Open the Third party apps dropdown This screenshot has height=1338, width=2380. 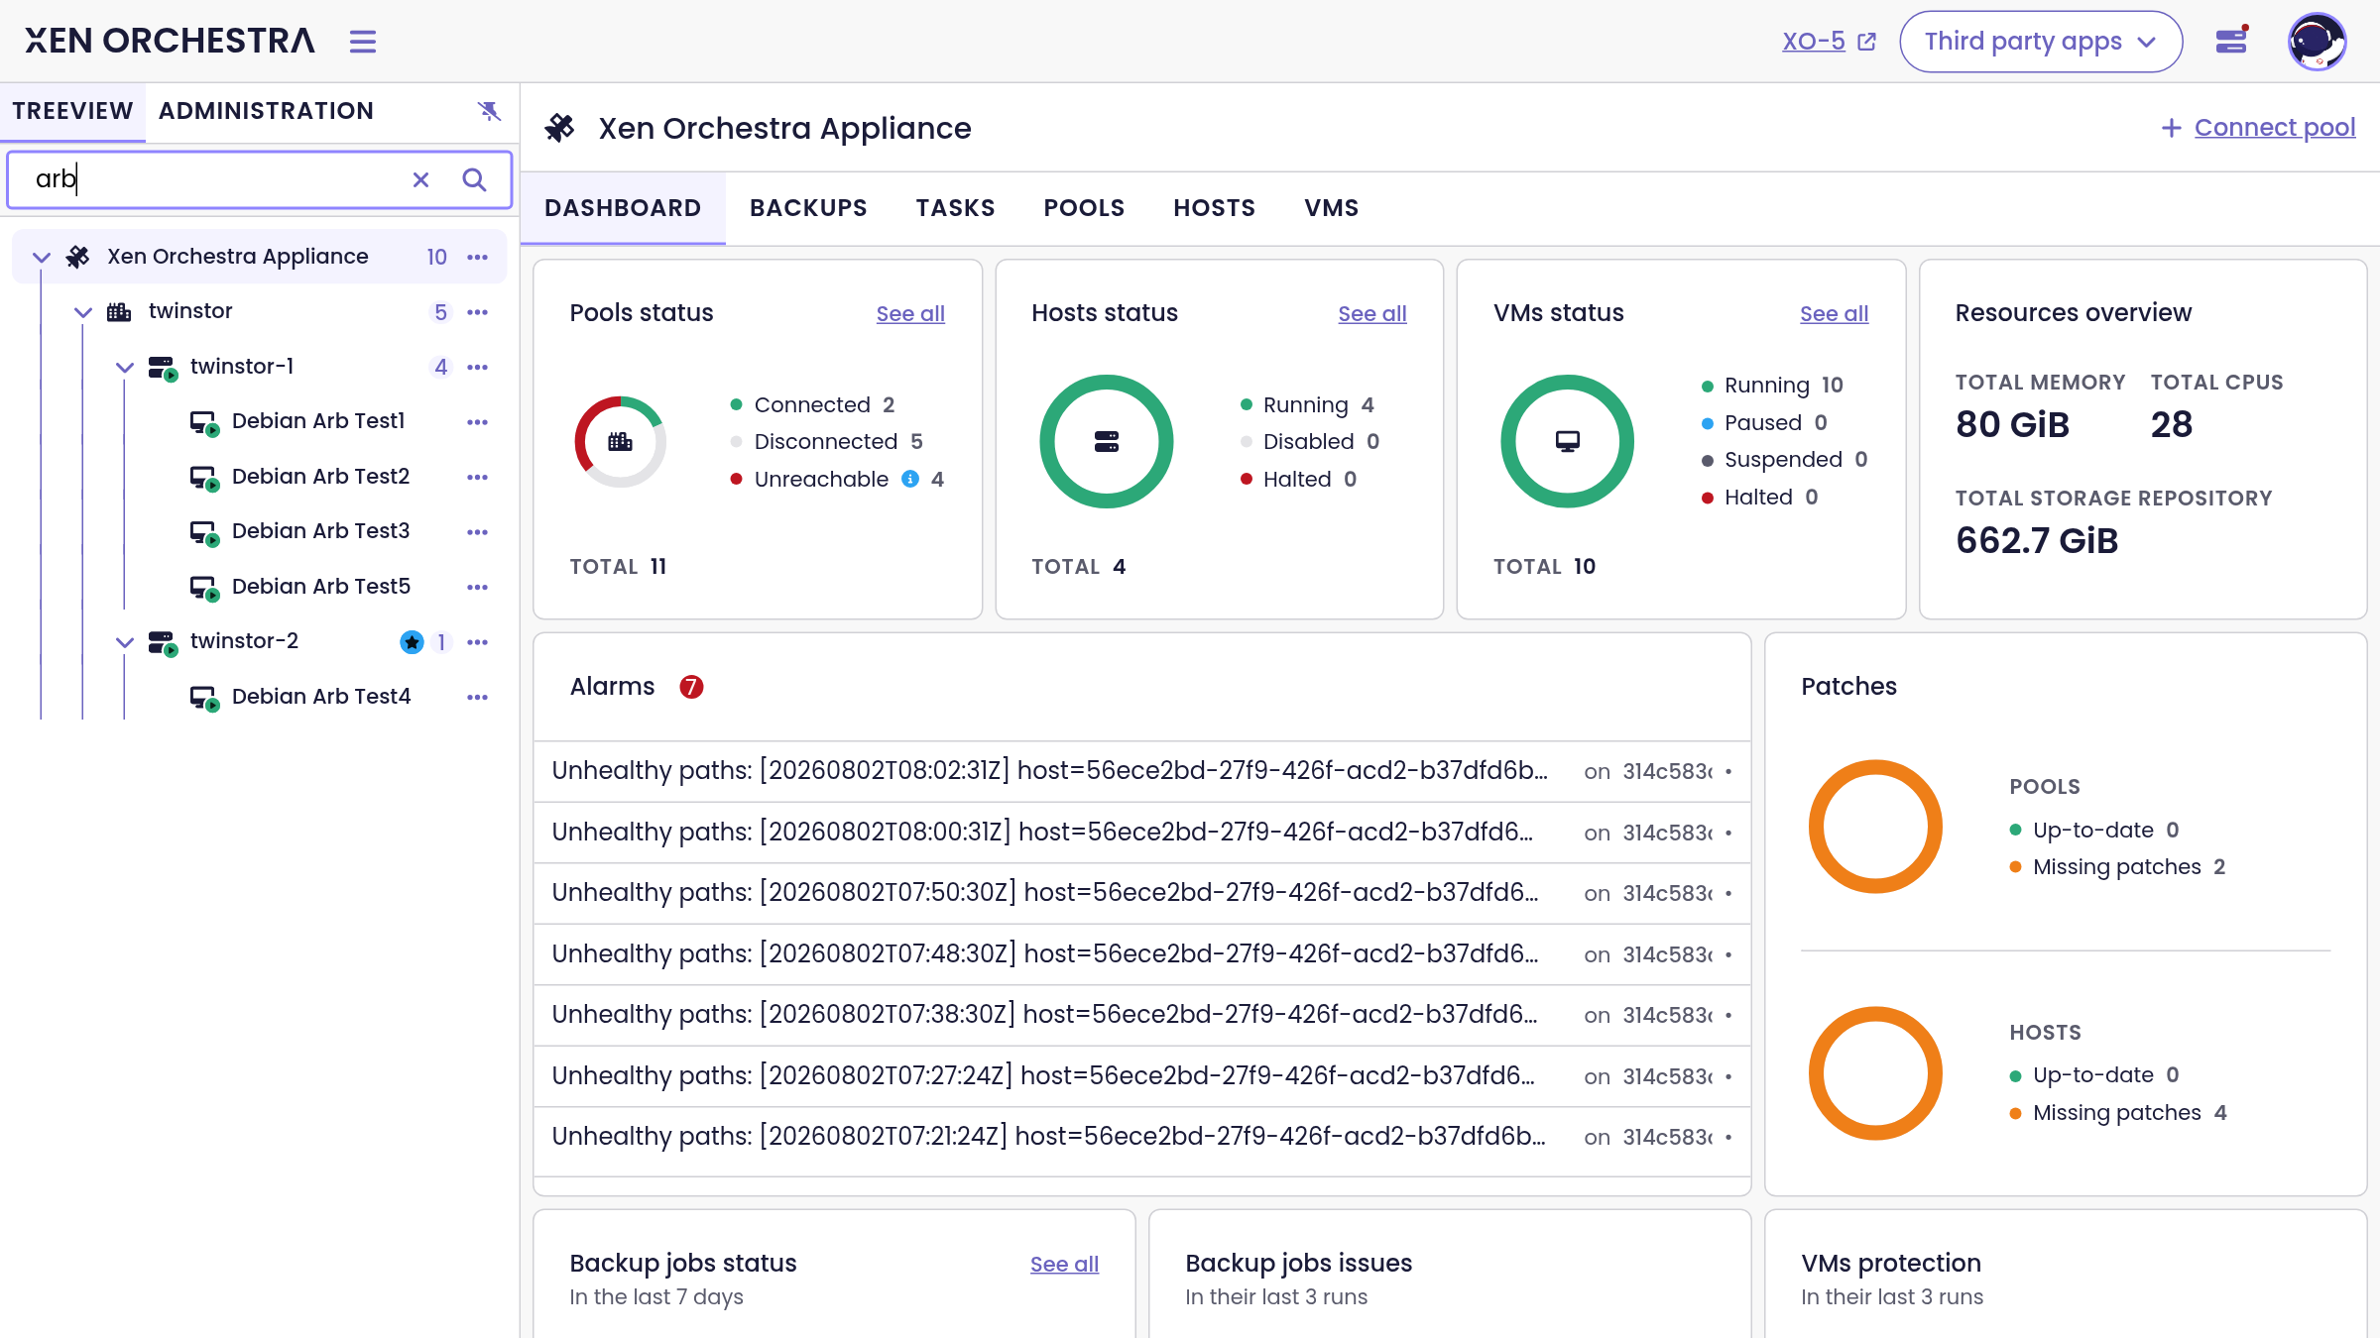tap(2041, 42)
